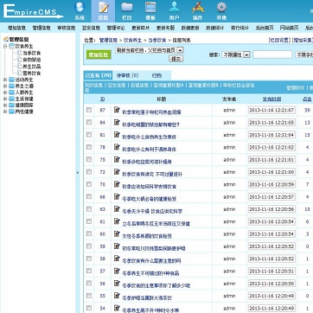Image resolution: width=313 pixels, height=313 pixels.
Task: Click the edit icon in row ID 66
Action: click(117, 196)
